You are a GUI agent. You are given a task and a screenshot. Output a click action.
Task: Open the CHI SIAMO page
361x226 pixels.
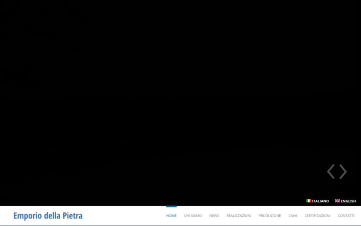(x=193, y=215)
